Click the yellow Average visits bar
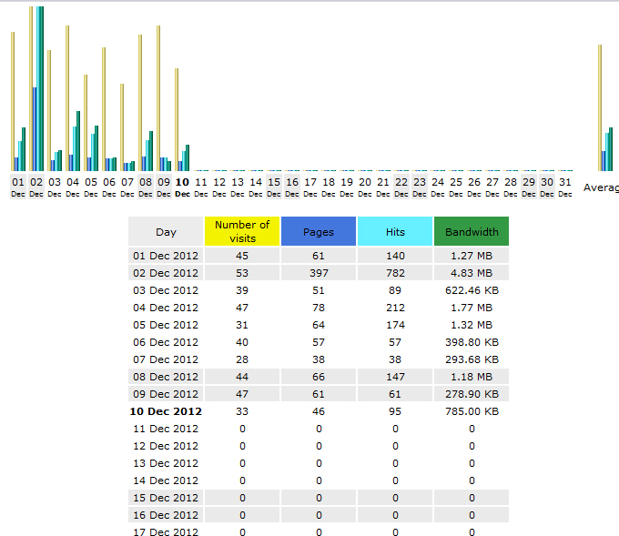 (600, 107)
